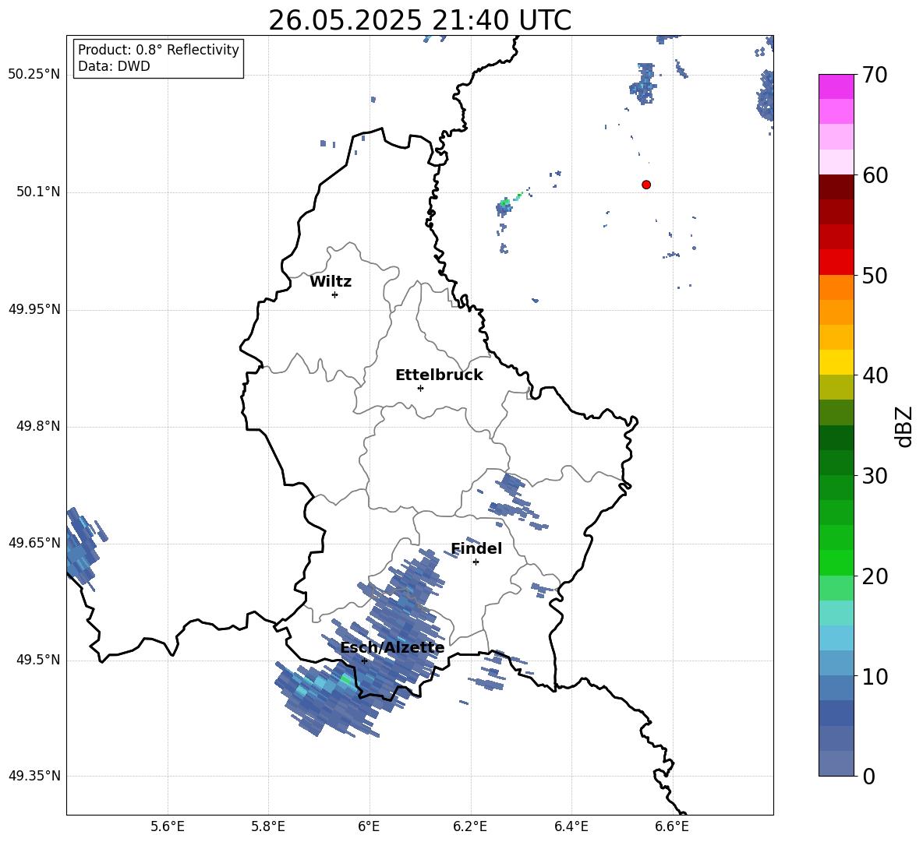Image resolution: width=923 pixels, height=842 pixels.
Task: Click the yellow colorbar segment above 40
Action: (836, 362)
